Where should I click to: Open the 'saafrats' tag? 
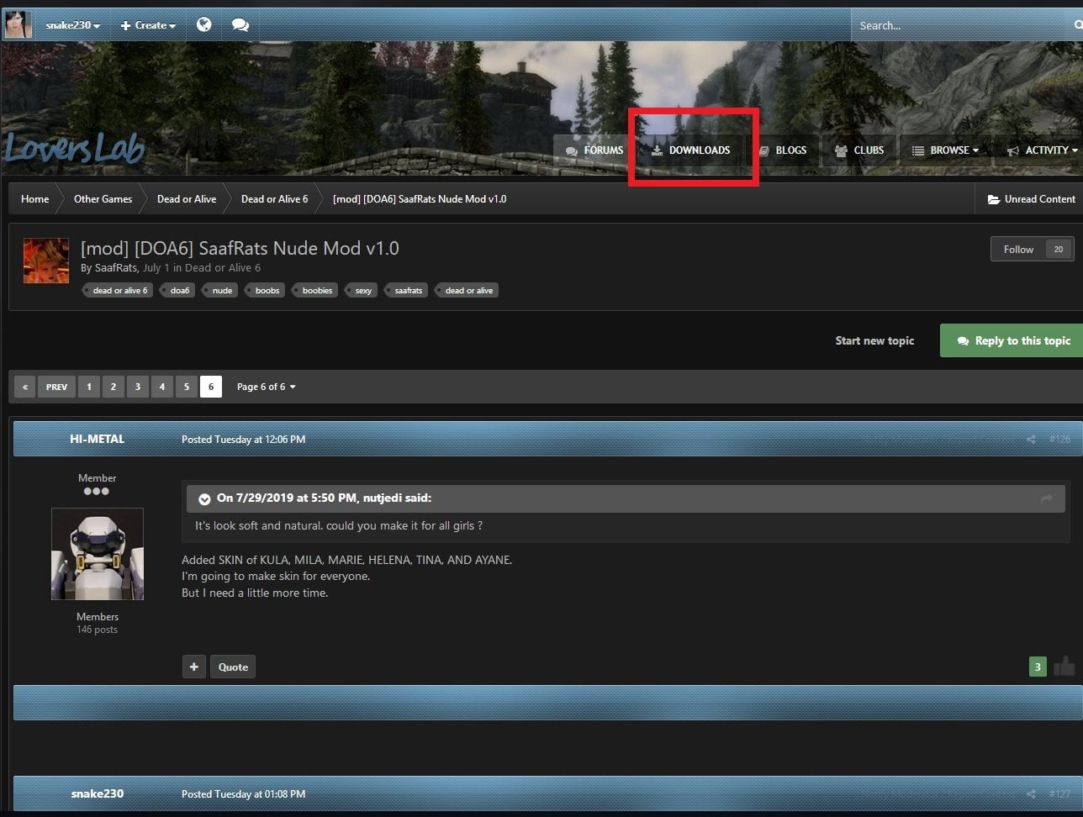point(406,291)
